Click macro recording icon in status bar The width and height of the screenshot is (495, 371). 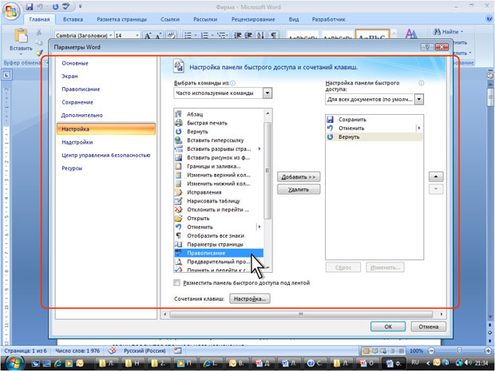[178, 350]
